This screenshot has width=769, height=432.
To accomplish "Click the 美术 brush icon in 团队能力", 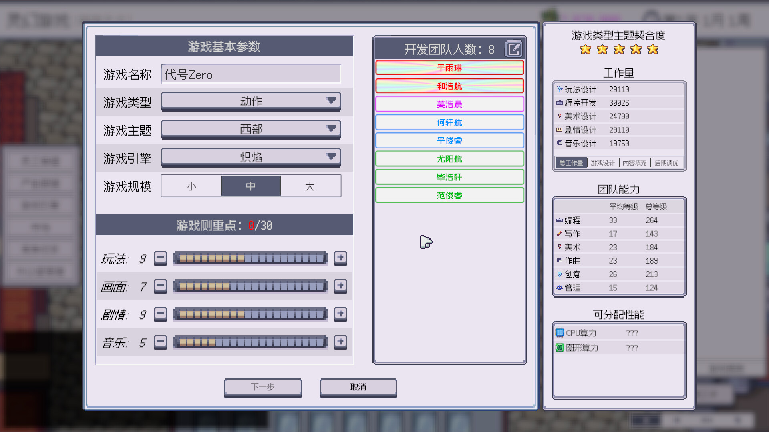I will tap(560, 247).
